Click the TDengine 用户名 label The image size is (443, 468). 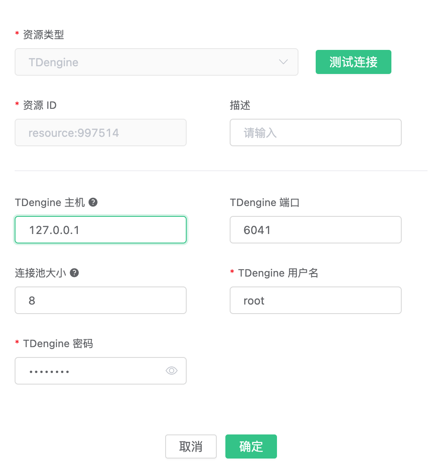[278, 273]
